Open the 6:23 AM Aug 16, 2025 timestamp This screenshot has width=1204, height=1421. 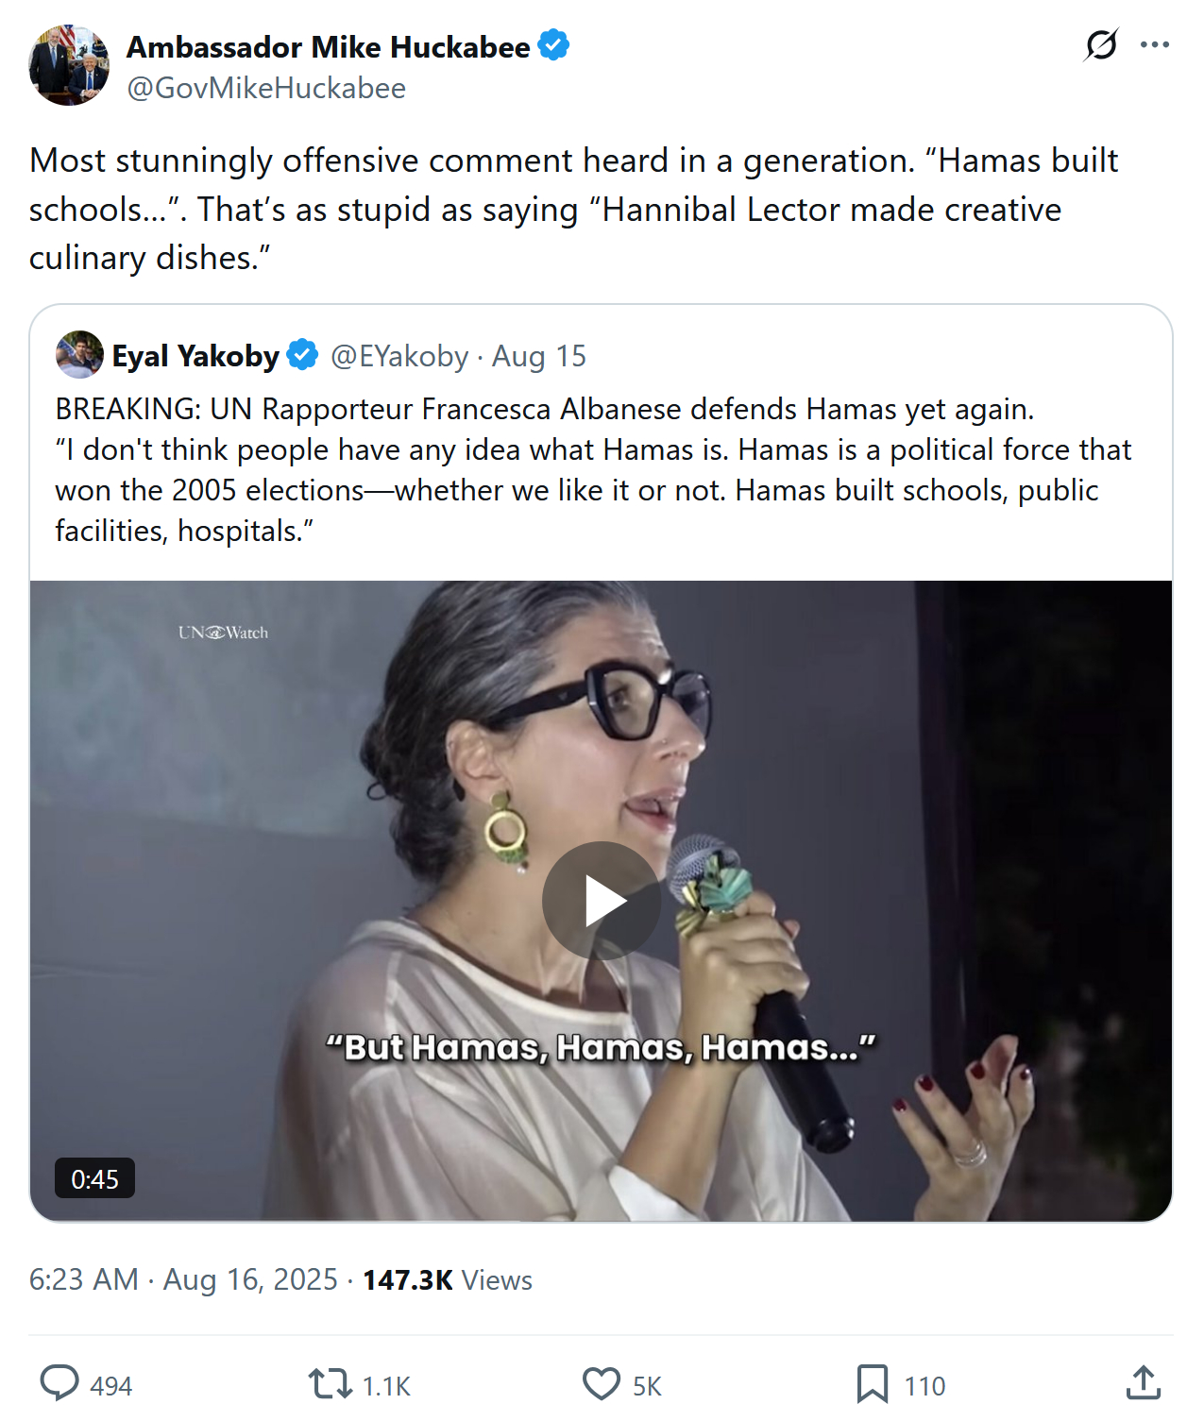(183, 1279)
